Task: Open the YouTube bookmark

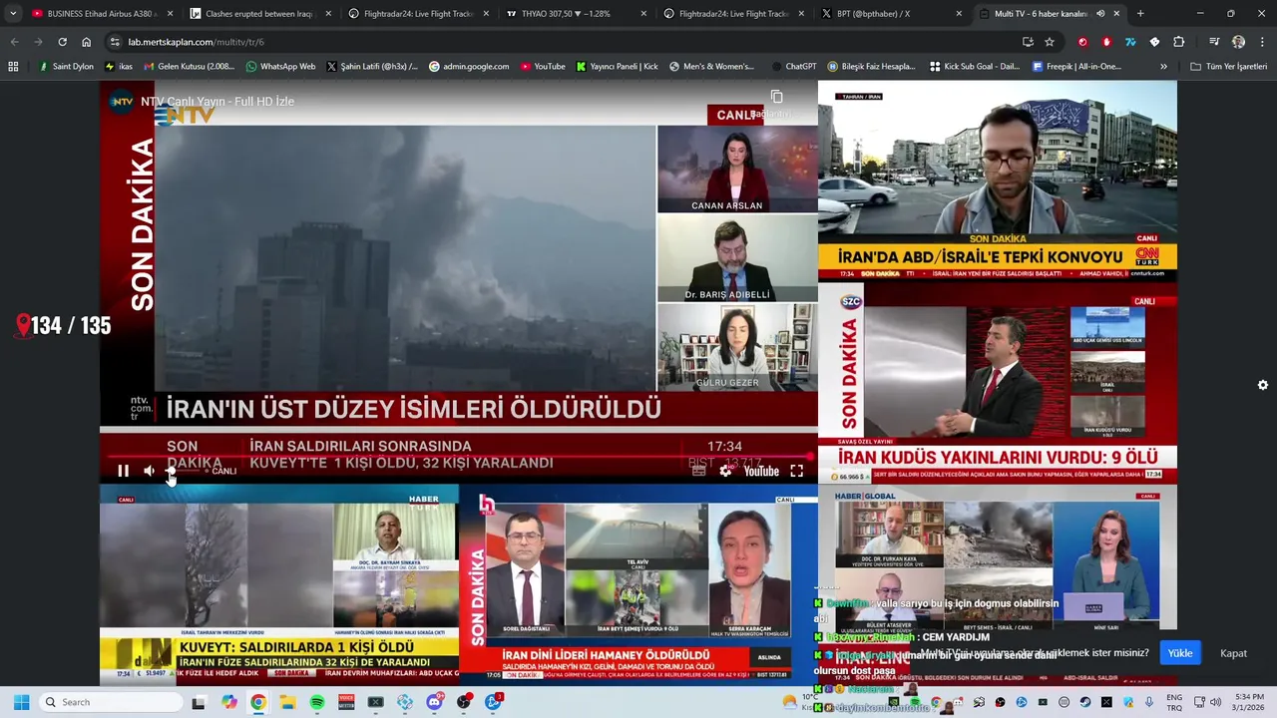Action: tap(542, 67)
